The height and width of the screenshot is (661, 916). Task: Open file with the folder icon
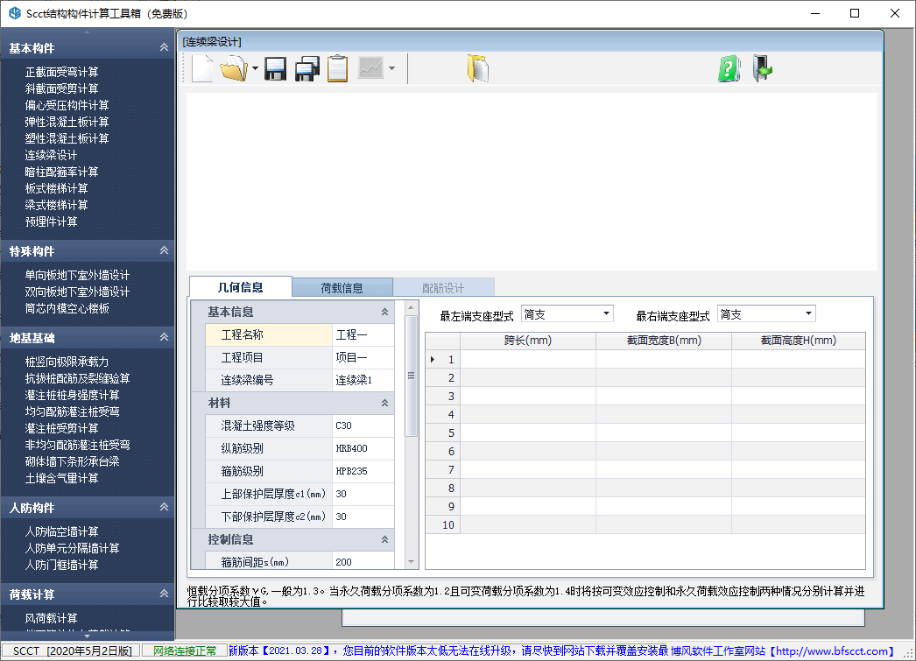tap(234, 69)
